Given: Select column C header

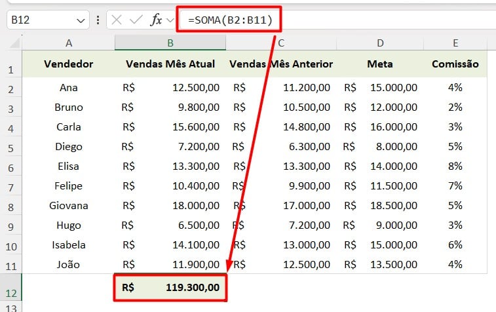Looking at the screenshot, I should [x=281, y=43].
